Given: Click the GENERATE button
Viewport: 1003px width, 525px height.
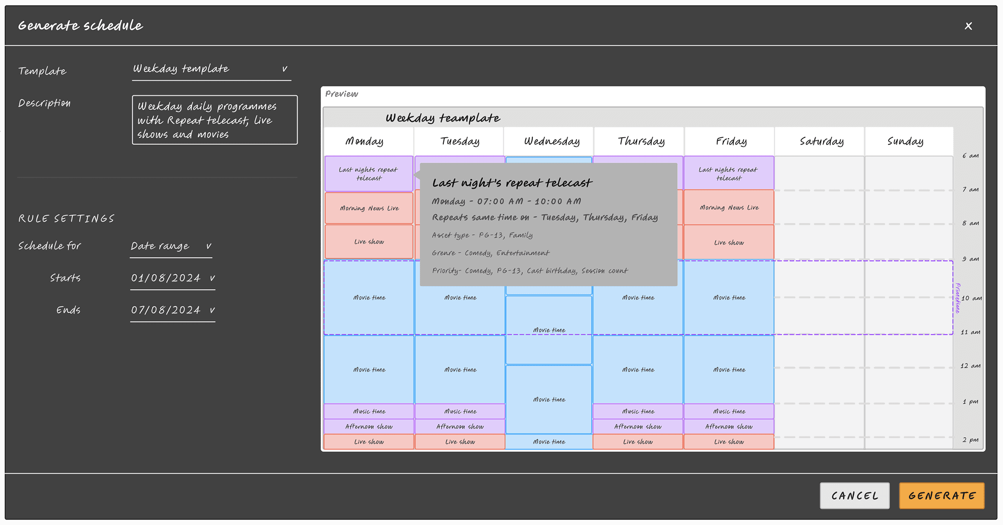Looking at the screenshot, I should click(941, 496).
